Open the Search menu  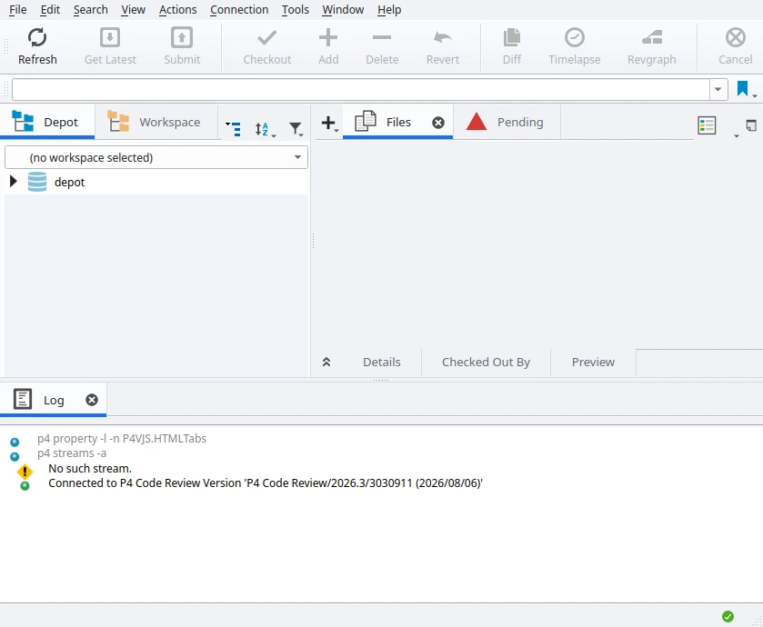pyautogui.click(x=91, y=10)
